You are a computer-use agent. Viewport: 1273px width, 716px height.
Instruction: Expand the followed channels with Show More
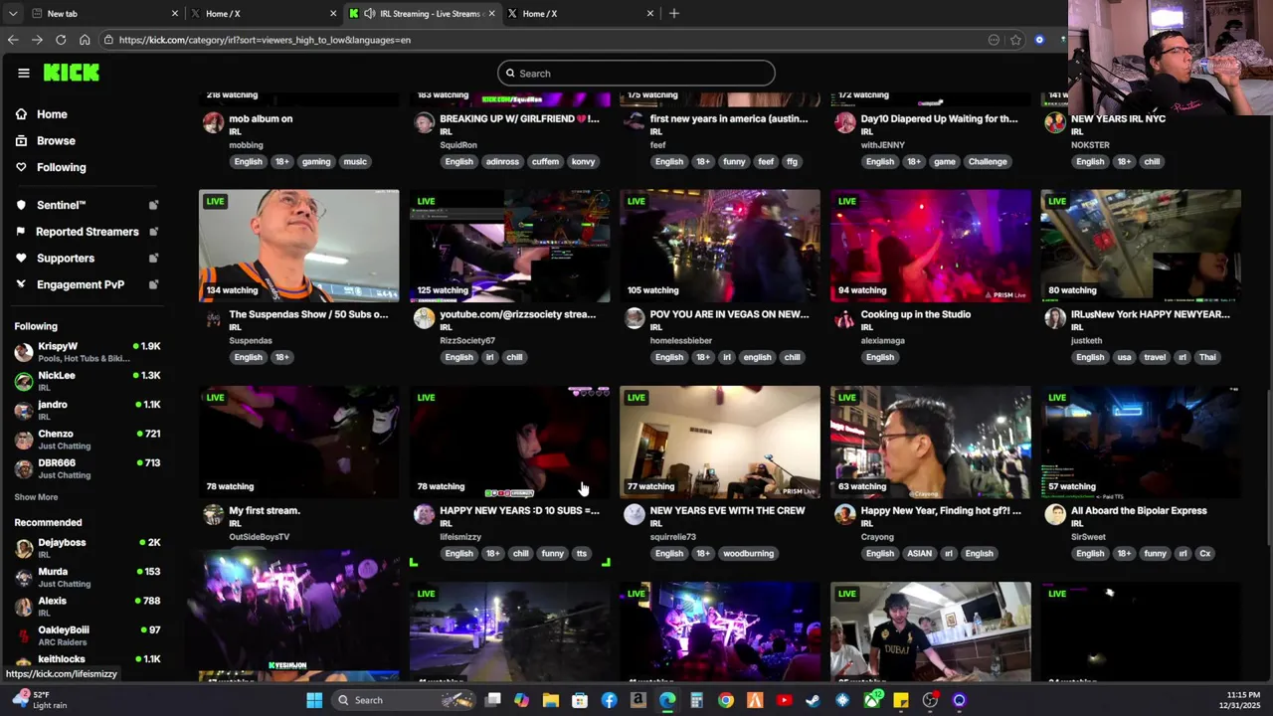[x=36, y=497]
